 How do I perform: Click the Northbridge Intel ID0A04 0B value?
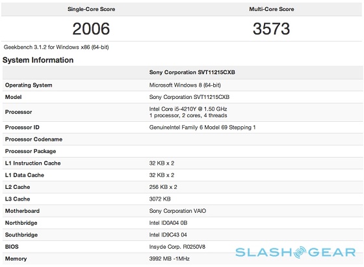(168, 223)
